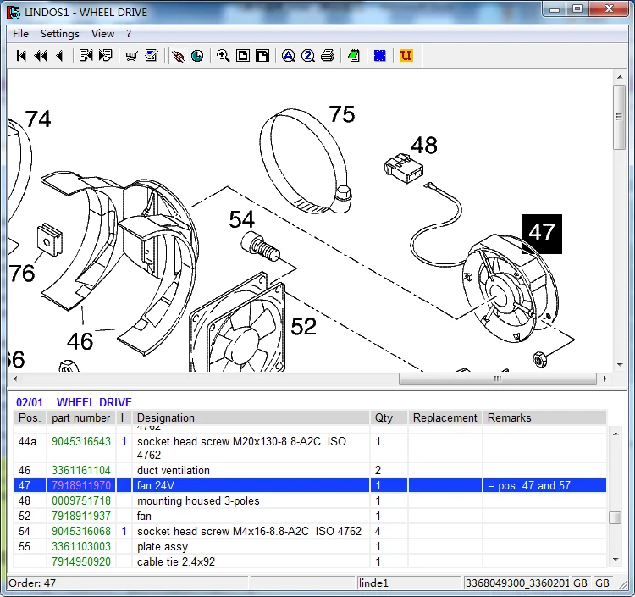Go to the first page using the toolbar
Image resolution: width=635 pixels, height=597 pixels.
tap(21, 56)
